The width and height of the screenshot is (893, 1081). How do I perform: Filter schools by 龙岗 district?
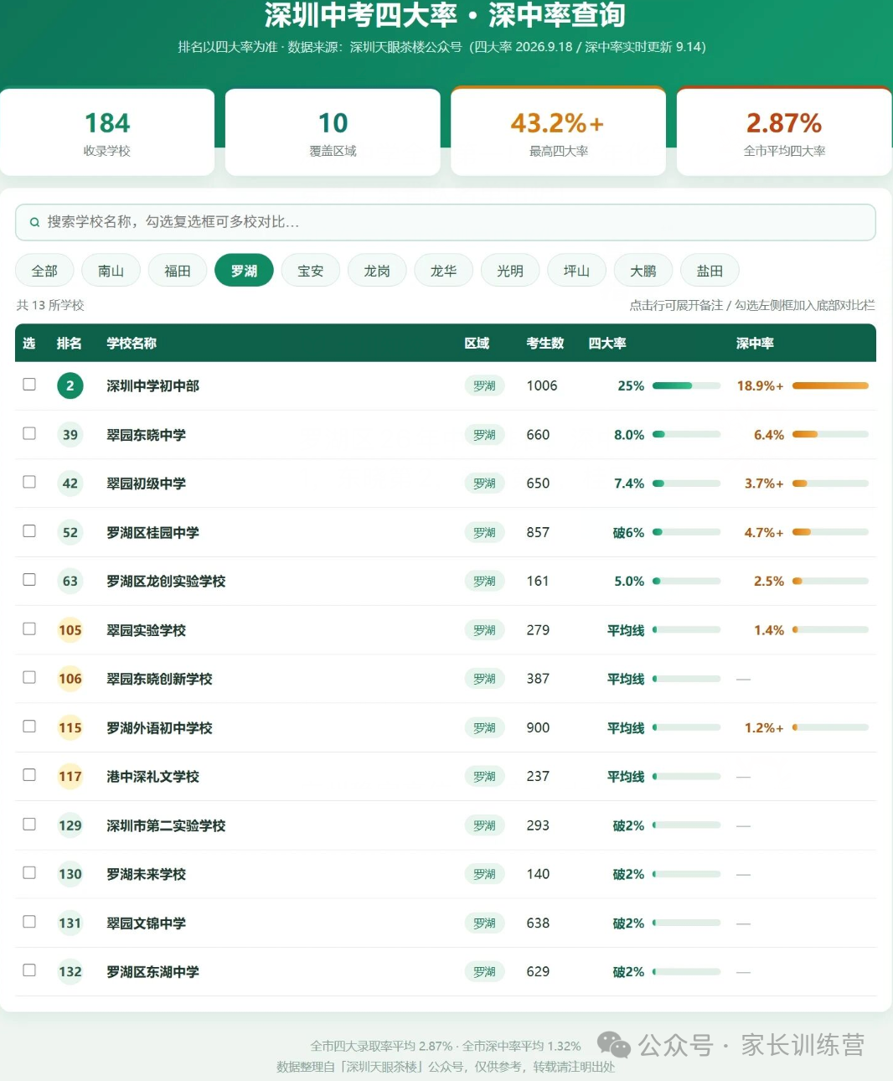point(377,271)
